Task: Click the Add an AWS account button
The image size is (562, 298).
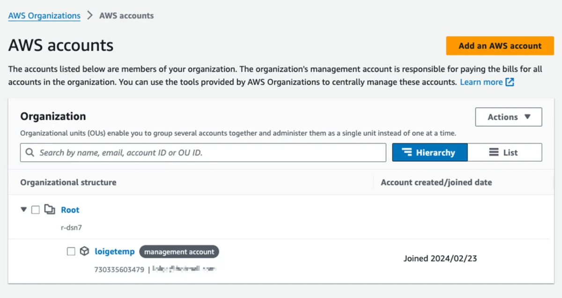Action: [x=499, y=45]
